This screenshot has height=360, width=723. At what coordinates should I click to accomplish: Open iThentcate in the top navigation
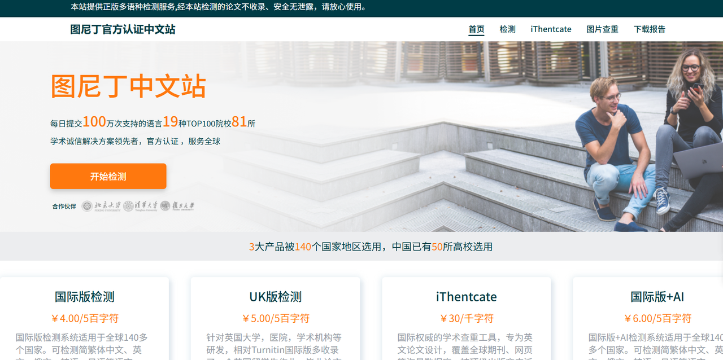click(551, 29)
